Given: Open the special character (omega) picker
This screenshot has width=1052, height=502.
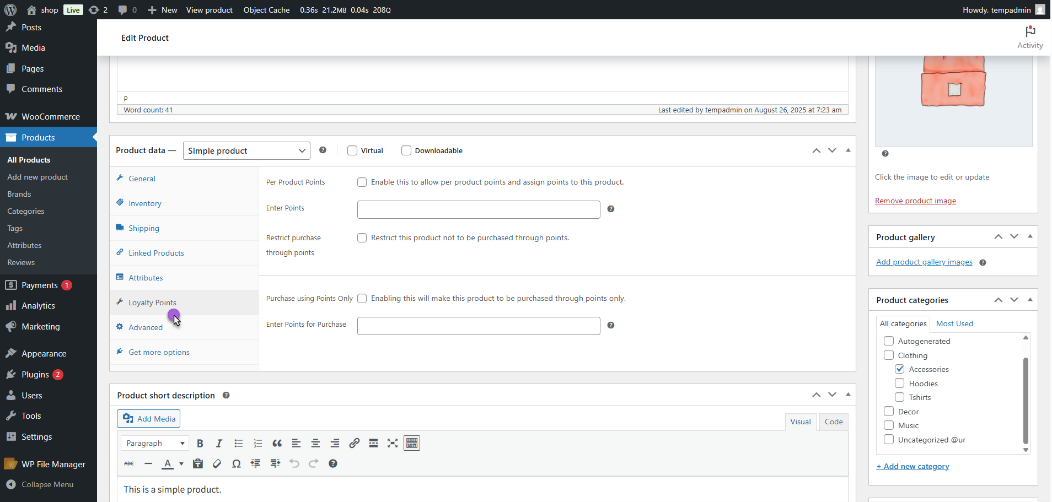Looking at the screenshot, I should [236, 464].
